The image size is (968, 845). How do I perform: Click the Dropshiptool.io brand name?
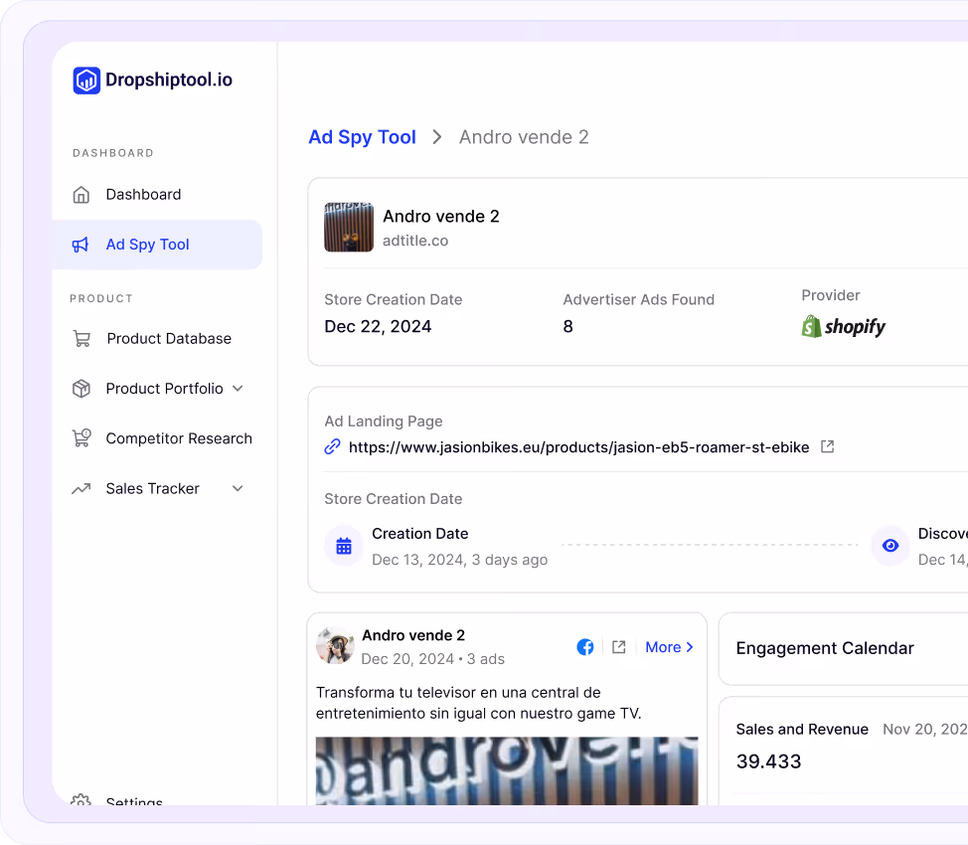(169, 80)
